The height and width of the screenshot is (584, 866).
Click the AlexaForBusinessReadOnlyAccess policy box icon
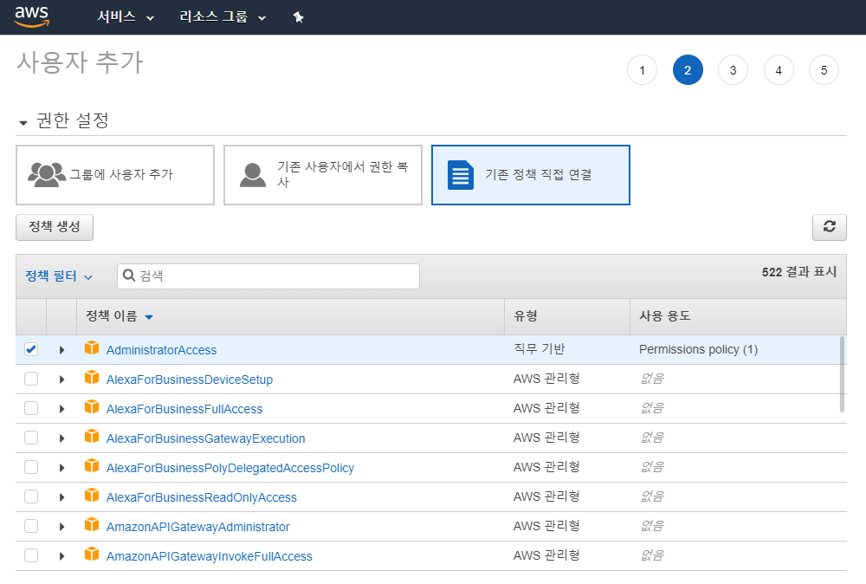(92, 496)
